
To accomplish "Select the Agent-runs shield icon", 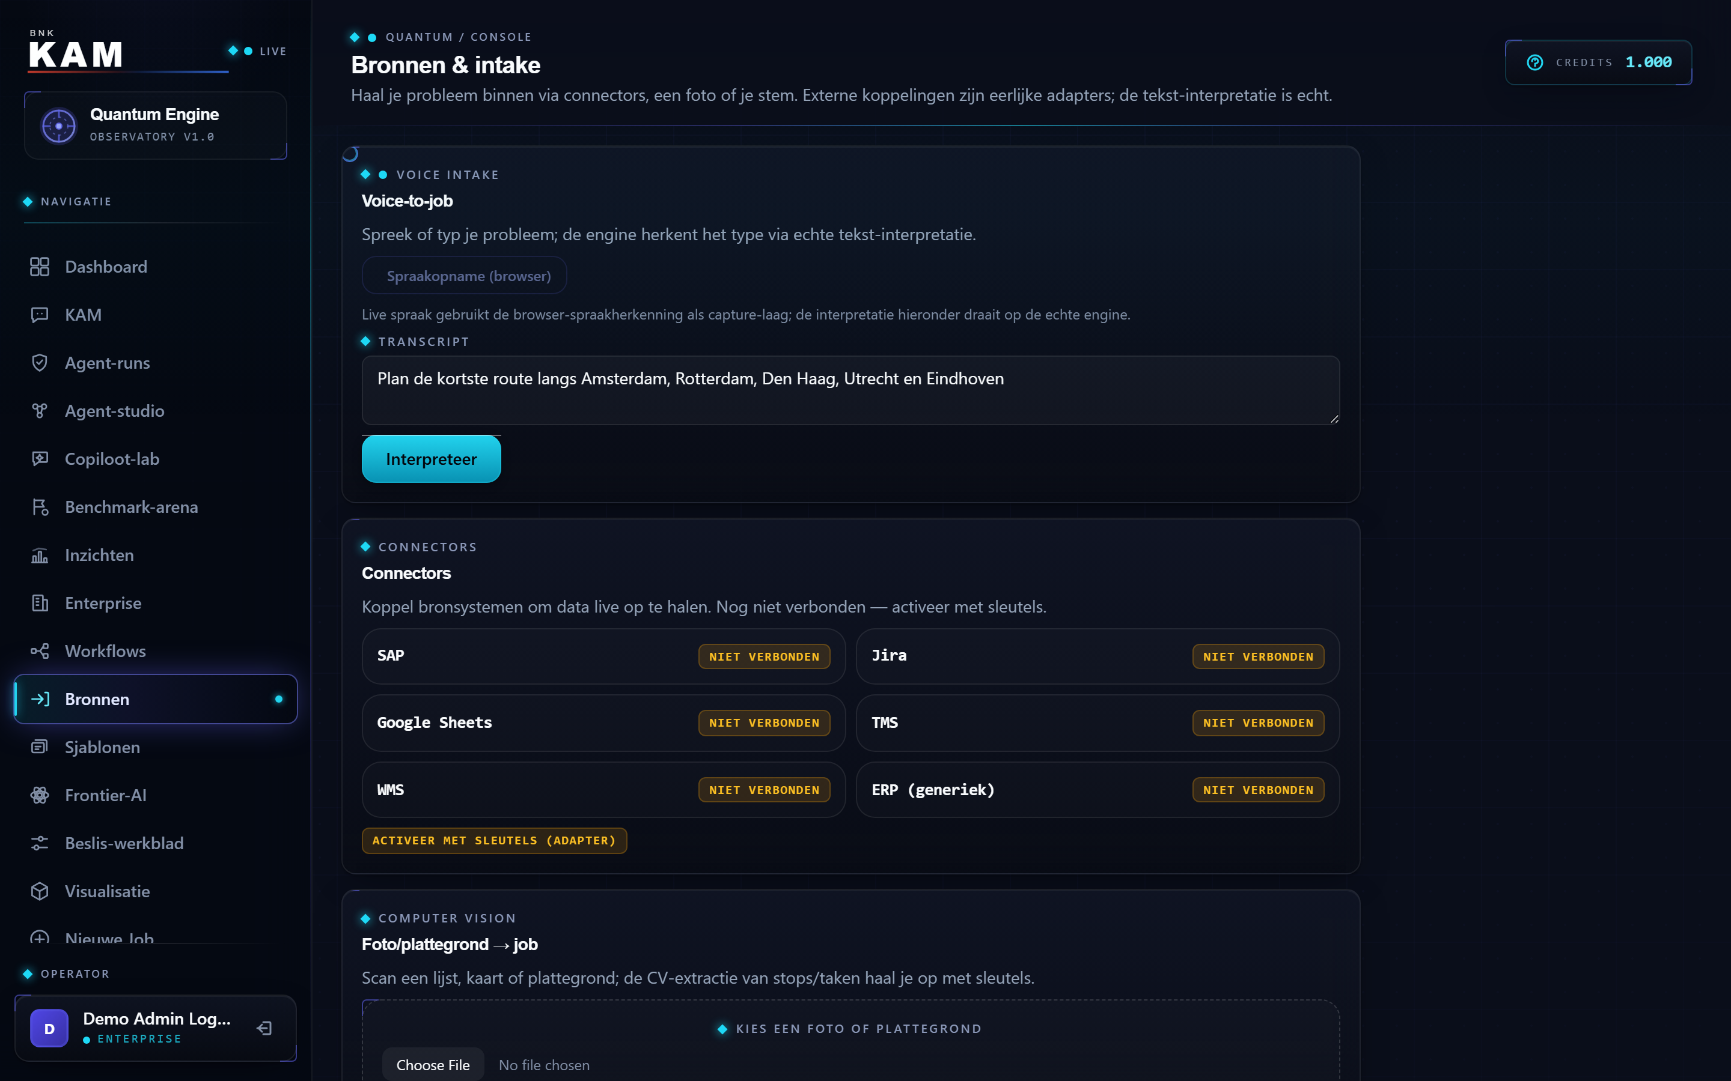I will [x=39, y=363].
